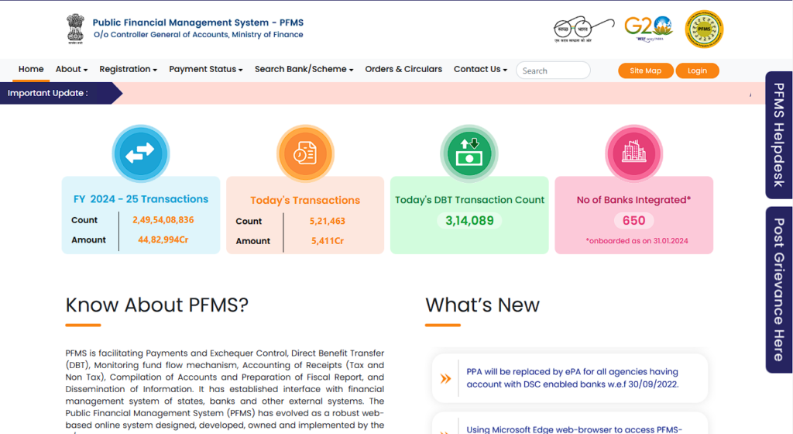Click the Login button
The width and height of the screenshot is (793, 434).
click(697, 71)
